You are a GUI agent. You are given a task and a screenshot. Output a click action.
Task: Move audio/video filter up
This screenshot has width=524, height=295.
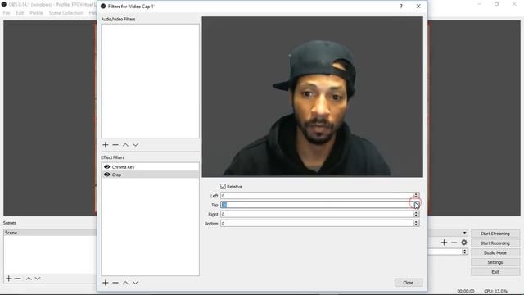[125, 145]
